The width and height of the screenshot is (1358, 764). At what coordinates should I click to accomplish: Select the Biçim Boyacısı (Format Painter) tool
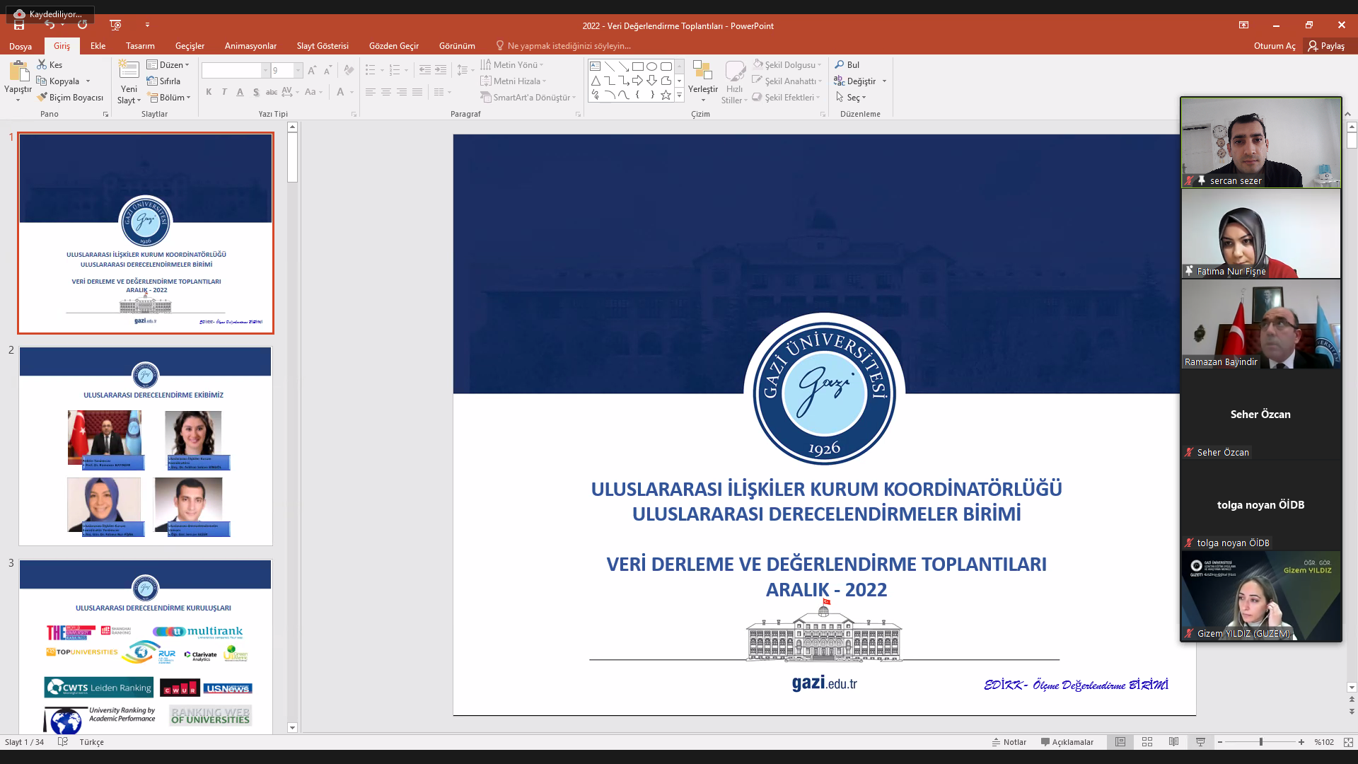click(70, 97)
